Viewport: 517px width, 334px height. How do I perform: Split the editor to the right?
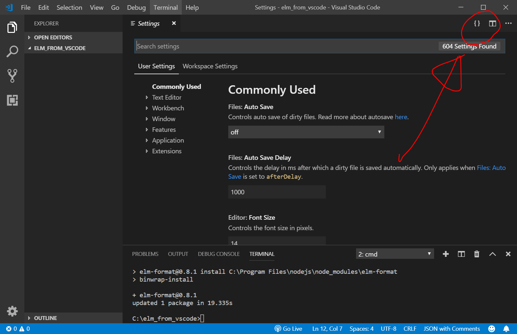[x=492, y=23]
